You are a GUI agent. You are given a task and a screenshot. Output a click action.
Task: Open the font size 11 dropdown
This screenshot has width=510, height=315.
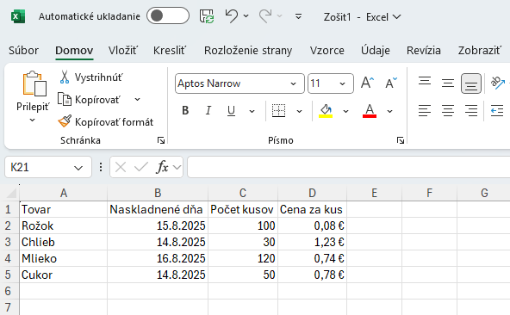(x=342, y=83)
